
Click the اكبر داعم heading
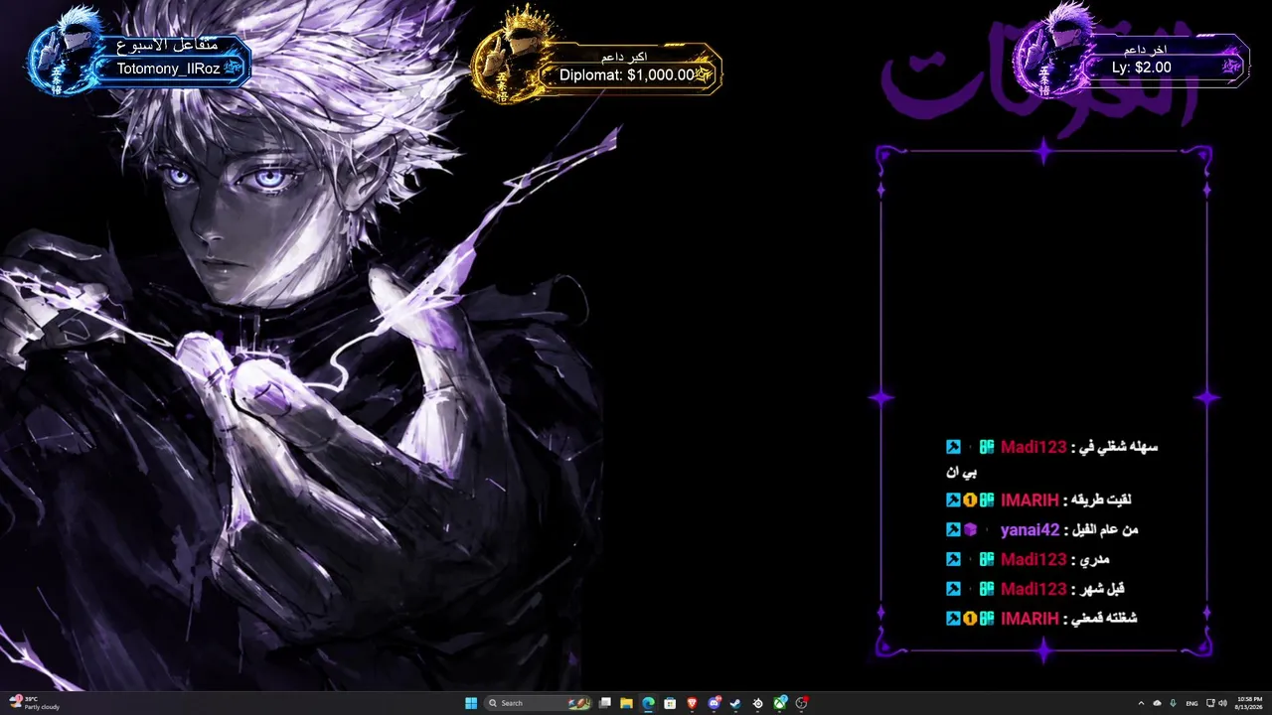tap(623, 56)
